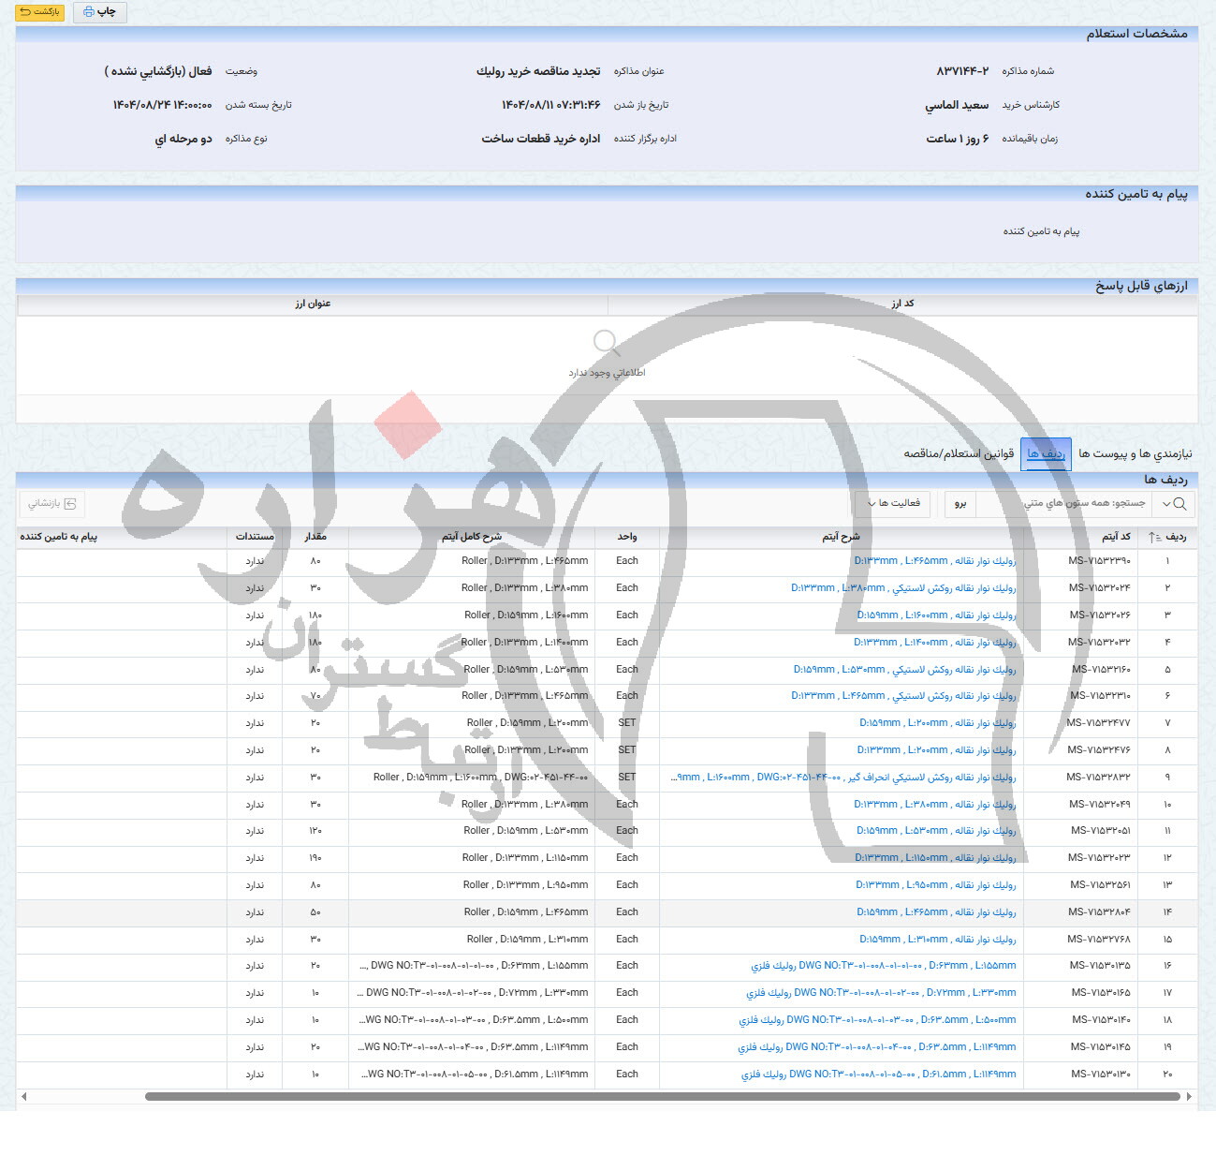This screenshot has height=1156, width=1216.
Task: Open item link for row MS-7153239
Action: 934,561
